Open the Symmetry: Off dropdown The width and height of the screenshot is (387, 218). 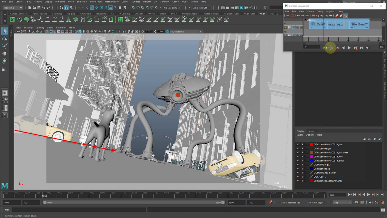click(x=201, y=8)
